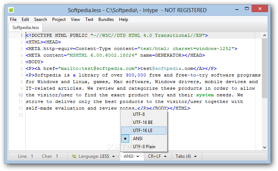Image resolution: width=278 pixels, height=171 pixels.
Task: Click 'self-made' on line 12
Action: [39, 108]
